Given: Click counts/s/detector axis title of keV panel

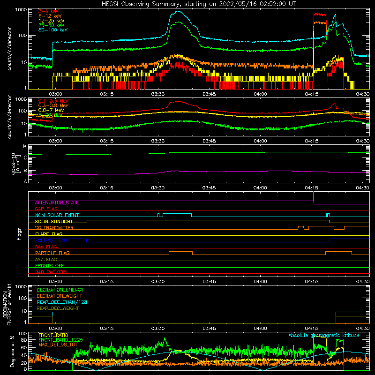Looking at the screenshot, I should click(x=9, y=49).
